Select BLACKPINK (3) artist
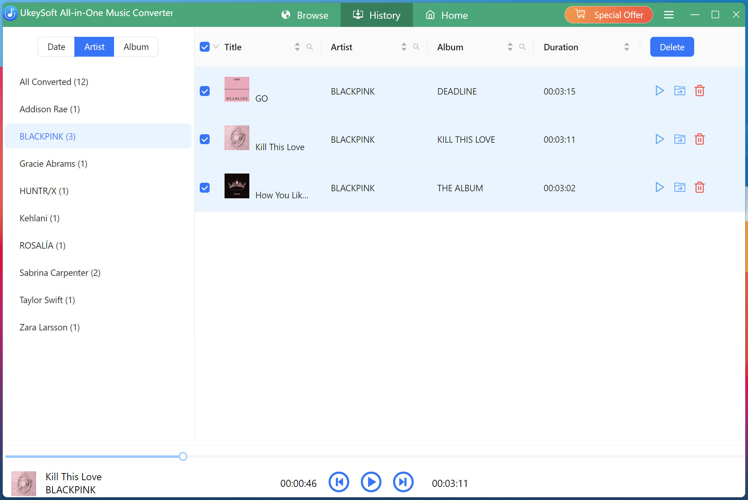Viewport: 748px width, 500px height. tap(98, 136)
